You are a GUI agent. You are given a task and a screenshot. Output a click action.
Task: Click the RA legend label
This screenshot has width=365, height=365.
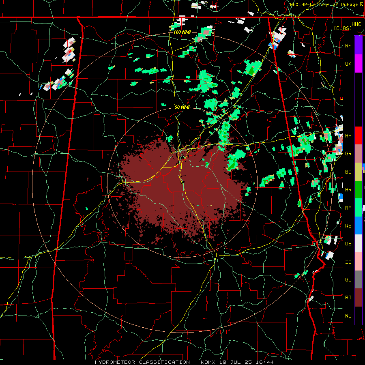coord(348,208)
